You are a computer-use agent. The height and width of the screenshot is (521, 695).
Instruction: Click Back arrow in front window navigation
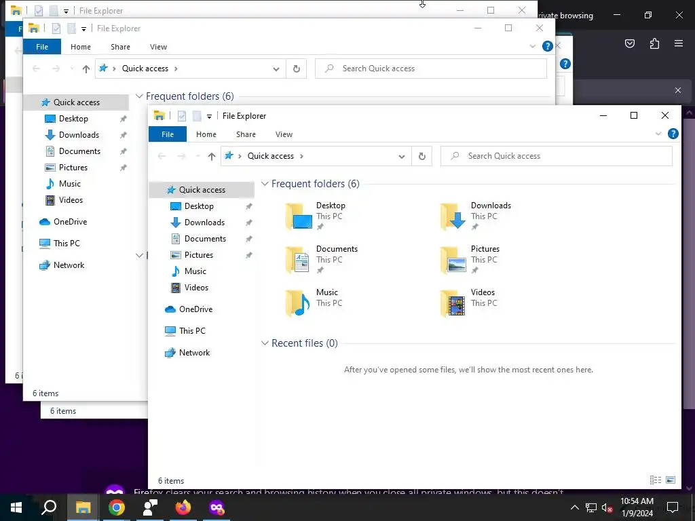click(162, 156)
